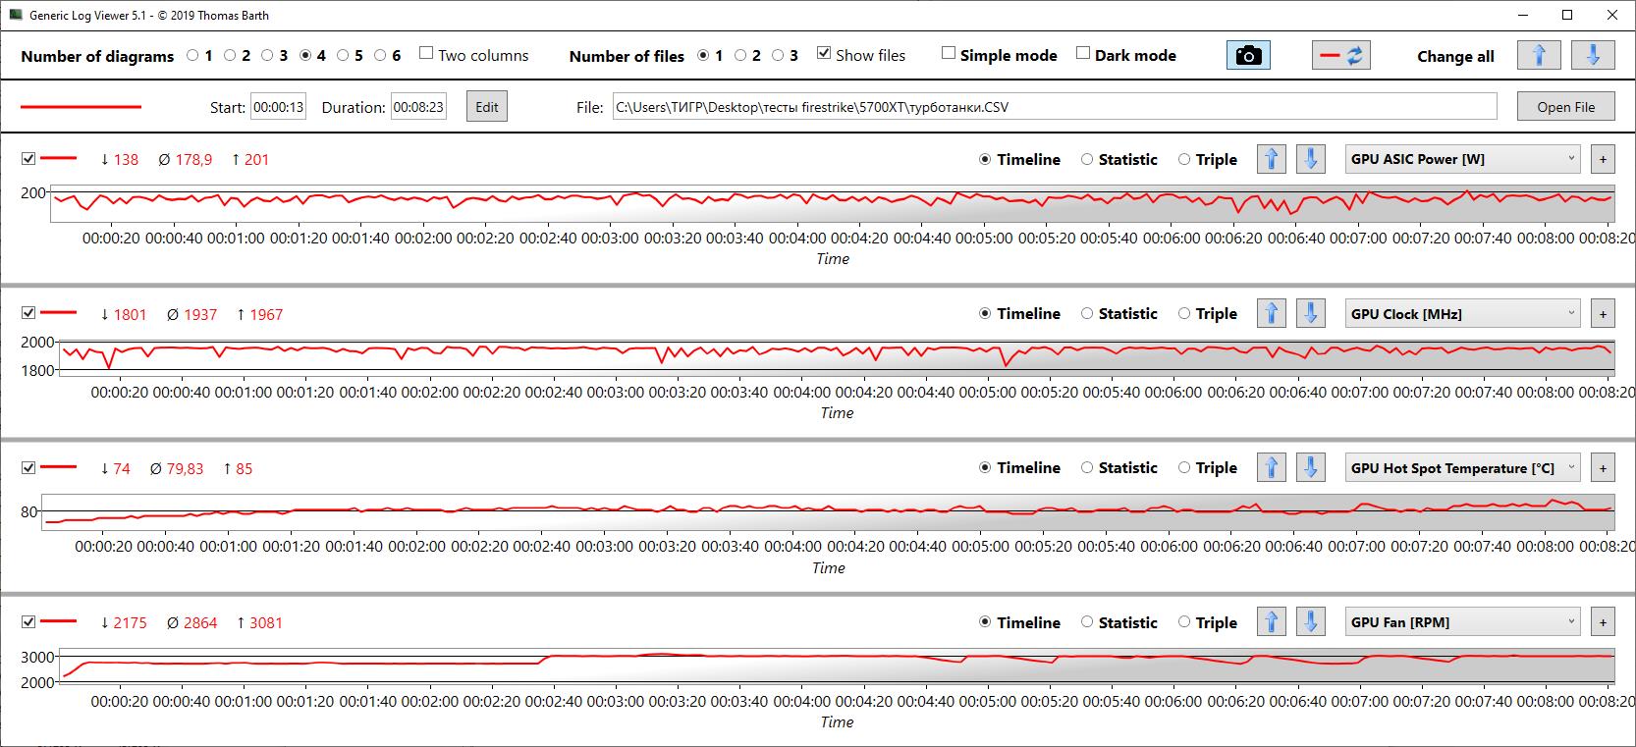The height and width of the screenshot is (747, 1636).
Task: Move GPU Clock diagram down
Action: click(1311, 313)
